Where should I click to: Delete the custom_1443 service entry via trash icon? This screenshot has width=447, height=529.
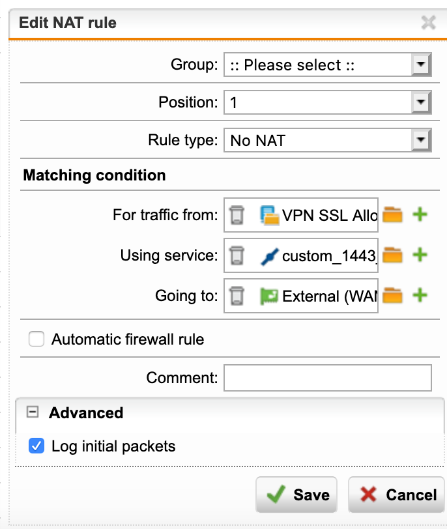pyautogui.click(x=237, y=255)
